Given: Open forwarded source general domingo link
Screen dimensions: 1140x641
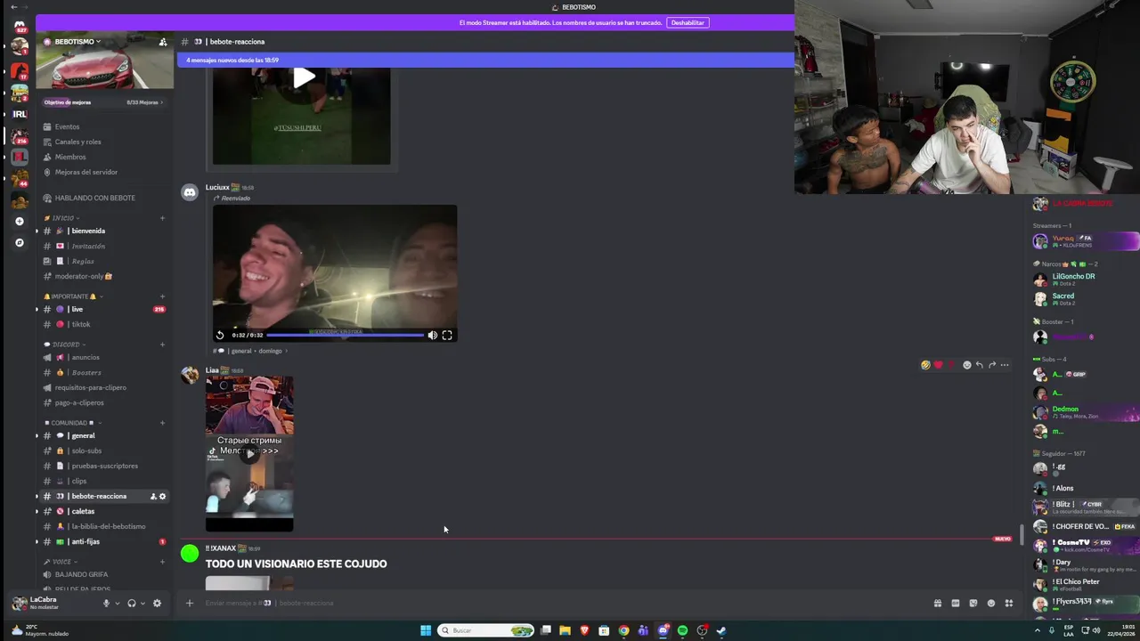Looking at the screenshot, I should pos(250,351).
